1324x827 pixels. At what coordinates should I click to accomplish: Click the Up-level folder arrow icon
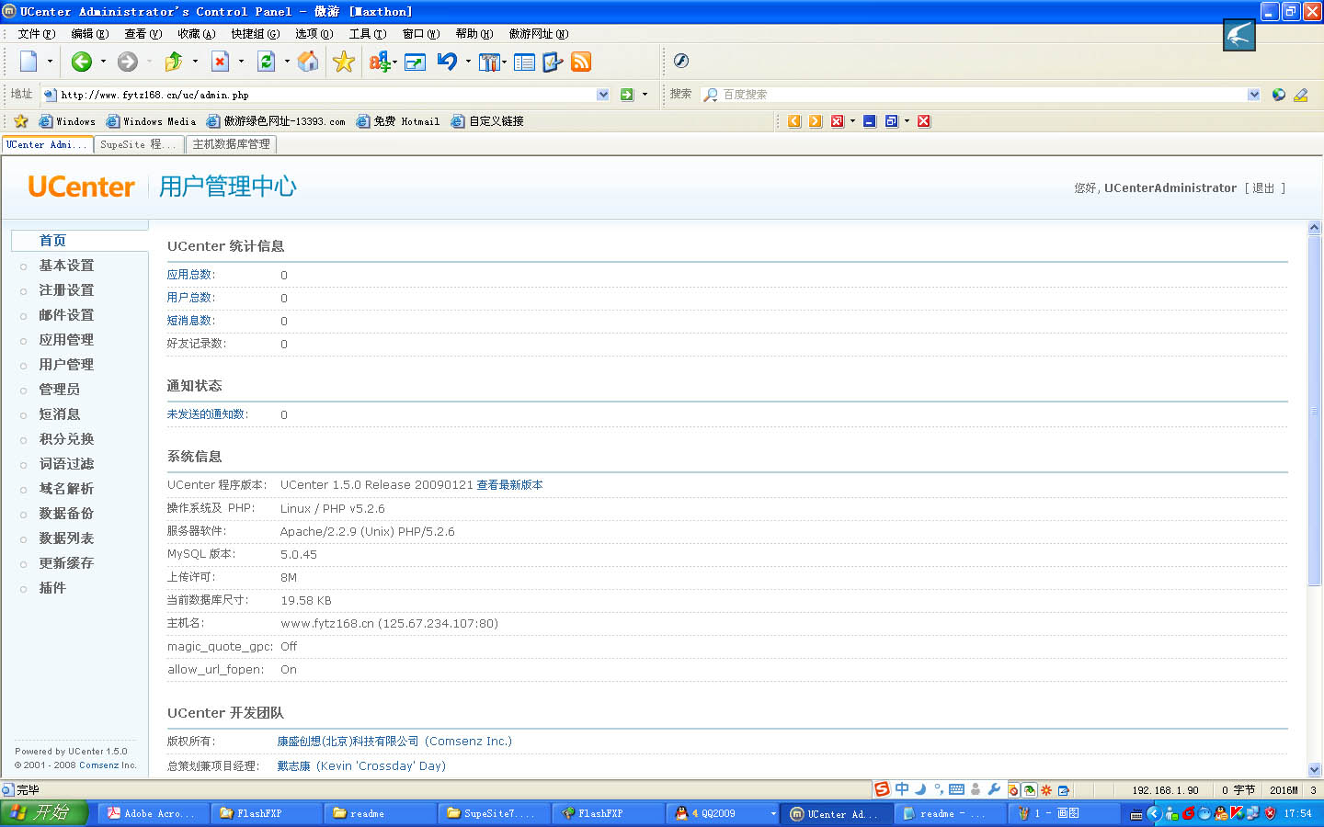click(x=174, y=62)
